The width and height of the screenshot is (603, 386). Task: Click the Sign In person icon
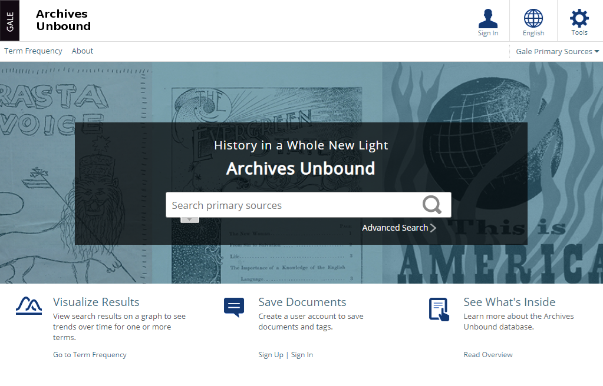[487, 19]
